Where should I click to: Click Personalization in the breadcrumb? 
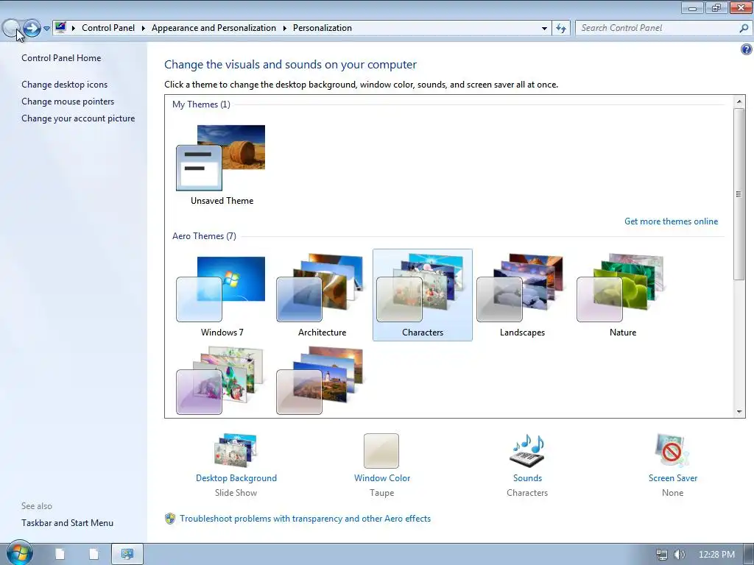point(323,28)
